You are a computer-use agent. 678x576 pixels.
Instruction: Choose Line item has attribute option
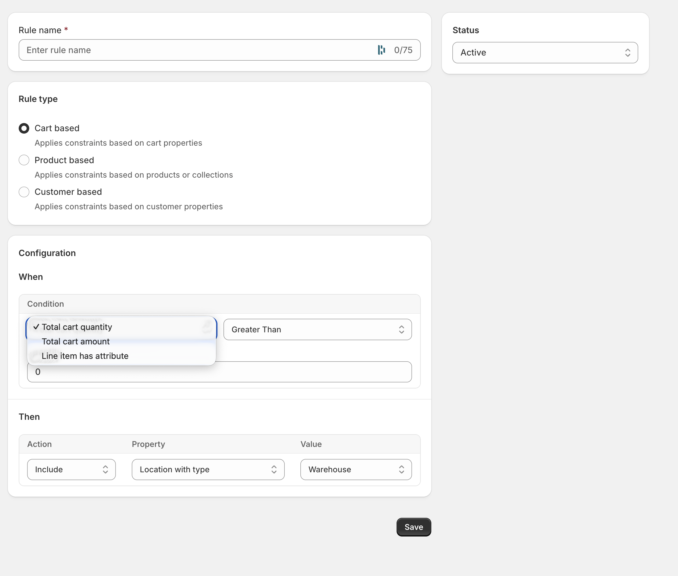tap(85, 356)
